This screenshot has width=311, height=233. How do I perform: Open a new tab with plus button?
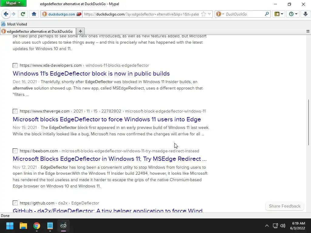pyautogui.click(x=80, y=31)
